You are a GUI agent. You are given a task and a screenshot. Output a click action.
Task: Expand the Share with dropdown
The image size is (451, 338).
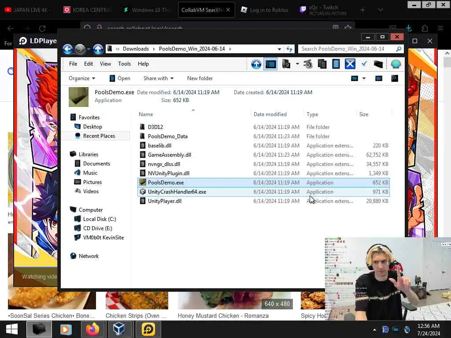pyautogui.click(x=159, y=78)
